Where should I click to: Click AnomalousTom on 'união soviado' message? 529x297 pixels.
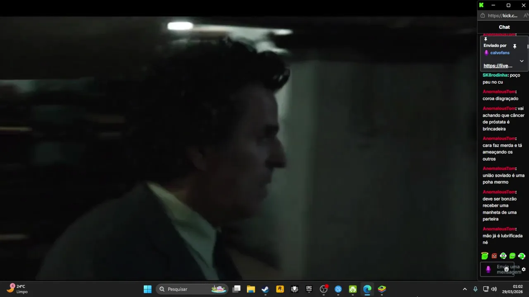(499, 169)
